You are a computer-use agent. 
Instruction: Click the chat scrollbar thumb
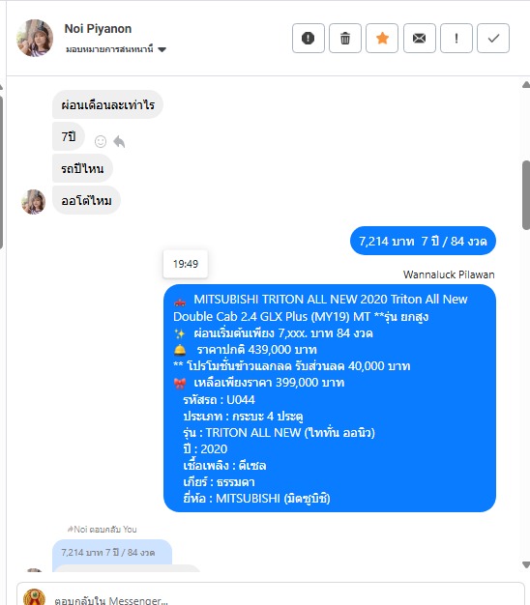click(526, 195)
